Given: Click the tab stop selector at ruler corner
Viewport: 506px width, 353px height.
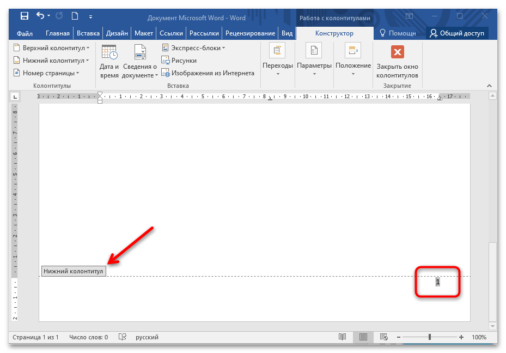Looking at the screenshot, I should [15, 97].
